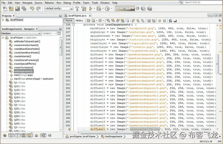223x144 pixels.
Task: Click the Comment code icon
Action: 170,21
